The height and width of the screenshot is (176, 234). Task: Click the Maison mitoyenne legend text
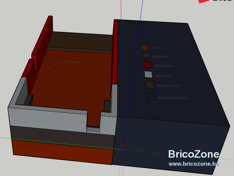[172, 98]
